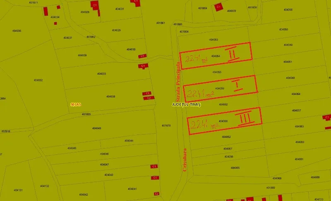
Task: Select parcel number 404039
Action: click(x=82, y=55)
